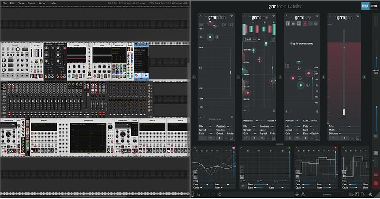
Task: Open the Cutoff dropdown in grmtime
Action: coord(250,39)
